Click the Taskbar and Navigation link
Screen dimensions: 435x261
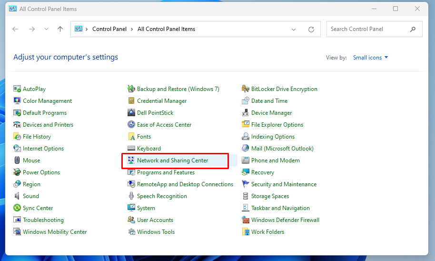tap(280, 208)
